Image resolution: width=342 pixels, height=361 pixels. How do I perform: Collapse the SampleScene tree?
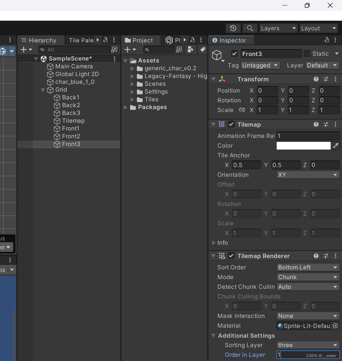tap(36, 59)
